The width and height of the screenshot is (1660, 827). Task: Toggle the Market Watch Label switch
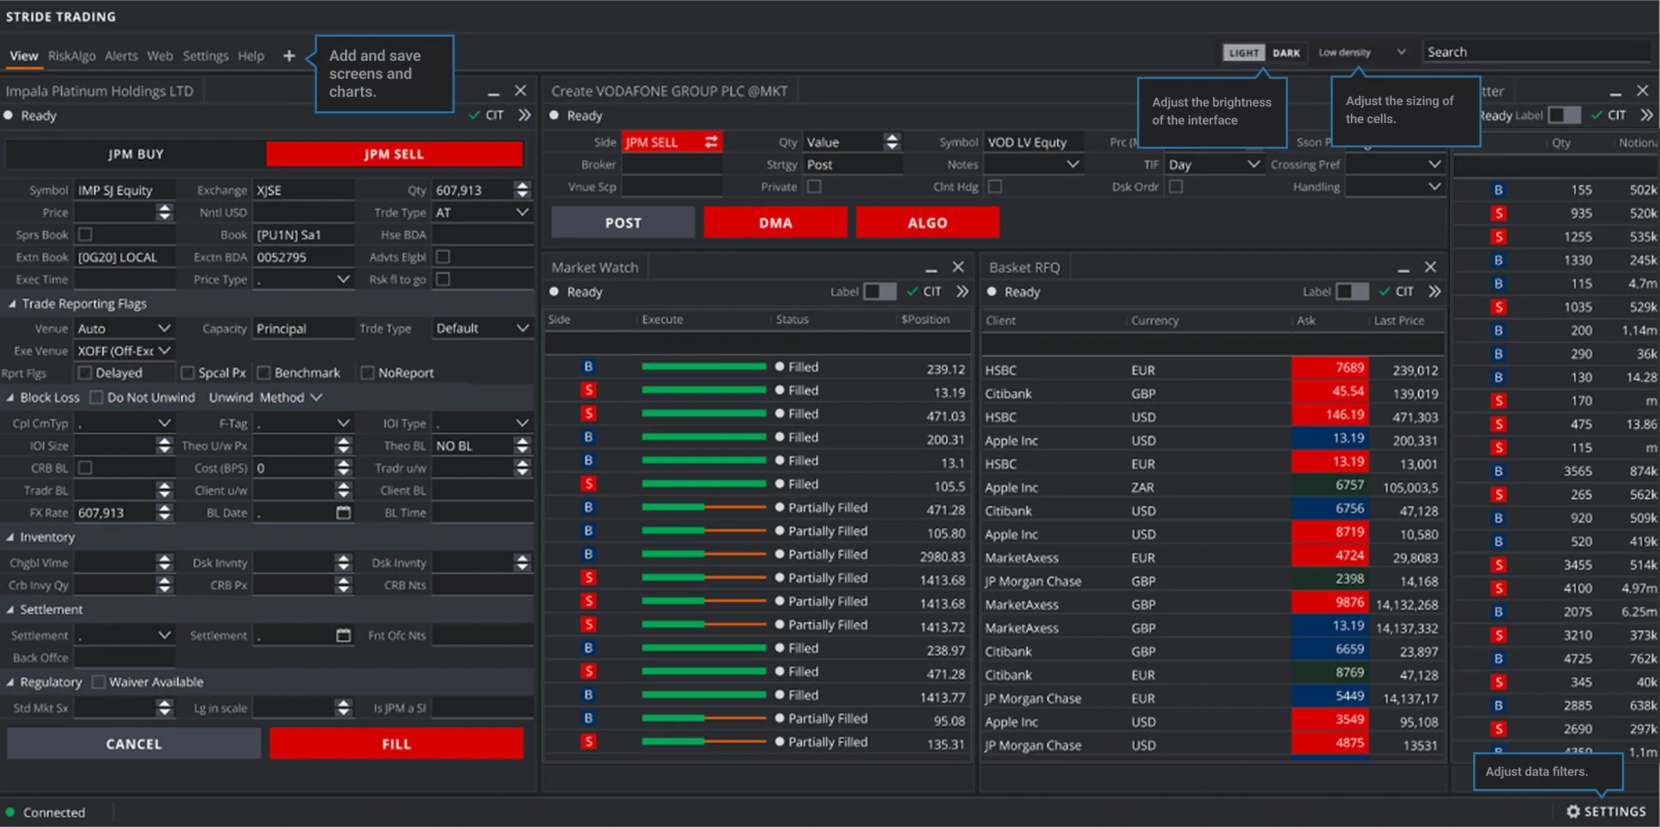[879, 291]
